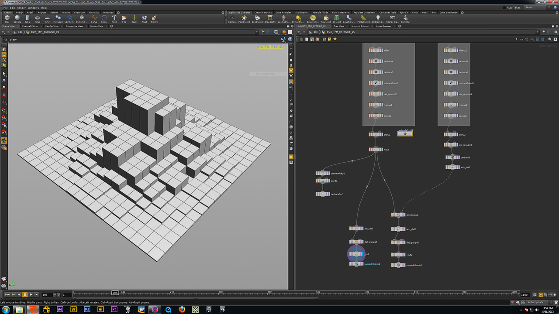Image resolution: width=559 pixels, height=314 pixels.
Task: Switch to the Material Palette tab
Action: pyautogui.click(x=360, y=26)
